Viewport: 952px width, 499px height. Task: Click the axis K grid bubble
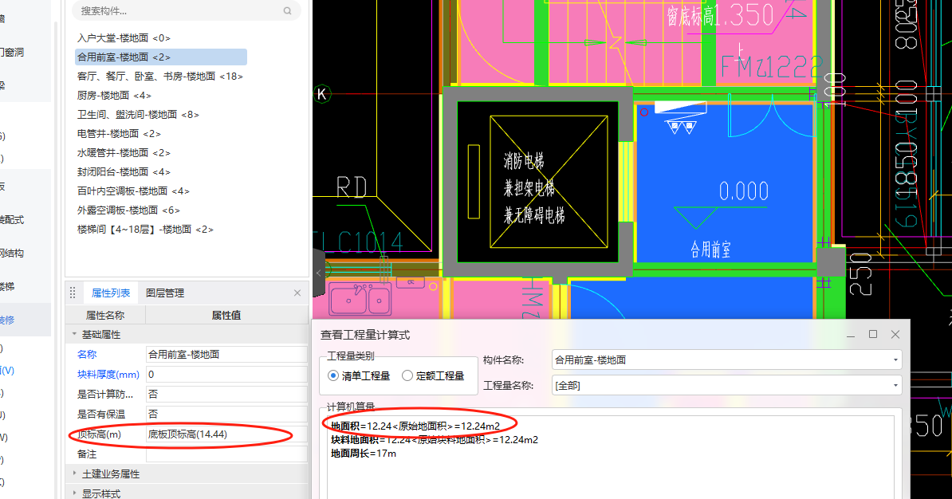coord(322,94)
